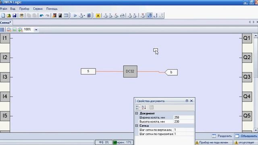Click the fit-to-page zoom icon
This screenshot has width=258, height=145.
click(x=15, y=29)
